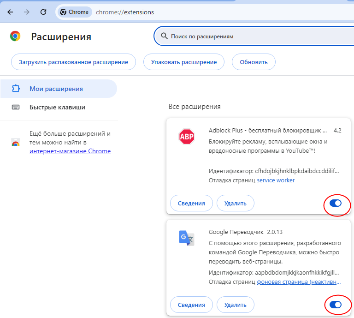Click the chrome://extensions address bar

[x=125, y=12]
